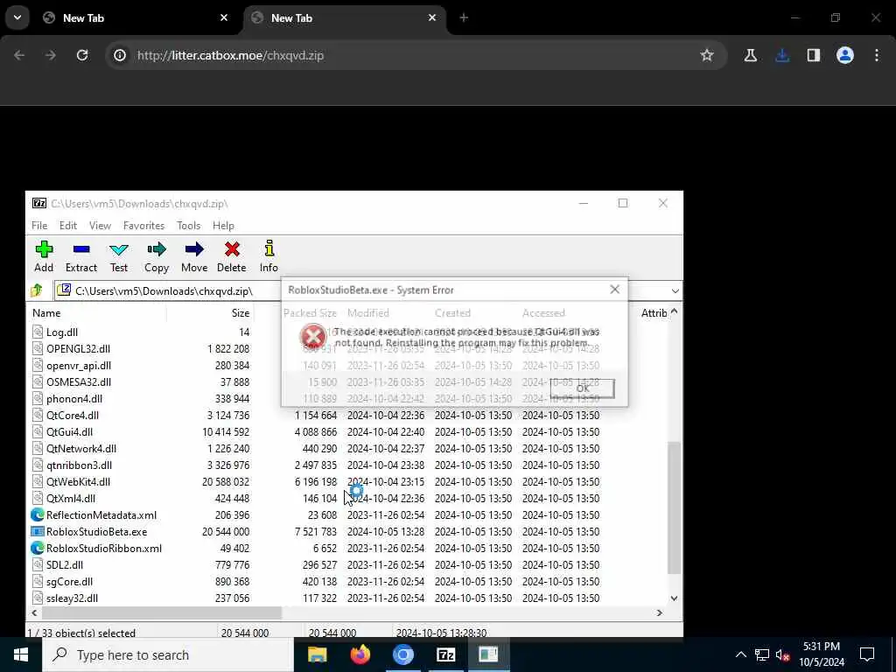Click the Extract toolbar icon
The image size is (896, 672).
(81, 256)
